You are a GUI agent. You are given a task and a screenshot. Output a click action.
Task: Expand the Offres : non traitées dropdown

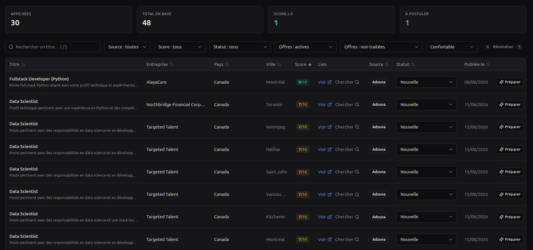(381, 47)
